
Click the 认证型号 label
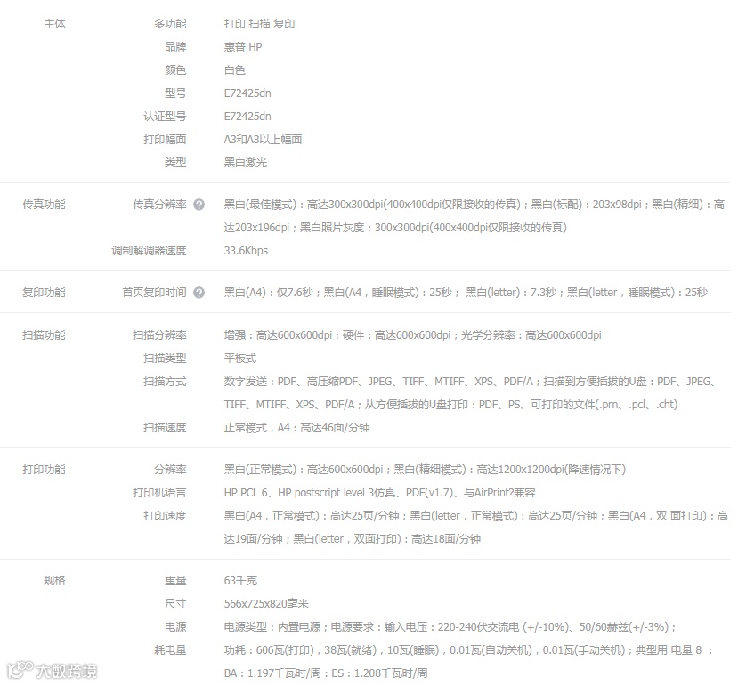tap(165, 117)
